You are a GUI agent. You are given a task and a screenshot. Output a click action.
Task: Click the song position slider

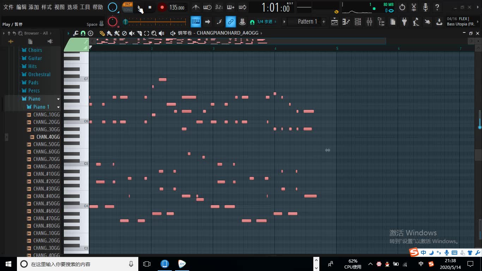click(x=155, y=22)
